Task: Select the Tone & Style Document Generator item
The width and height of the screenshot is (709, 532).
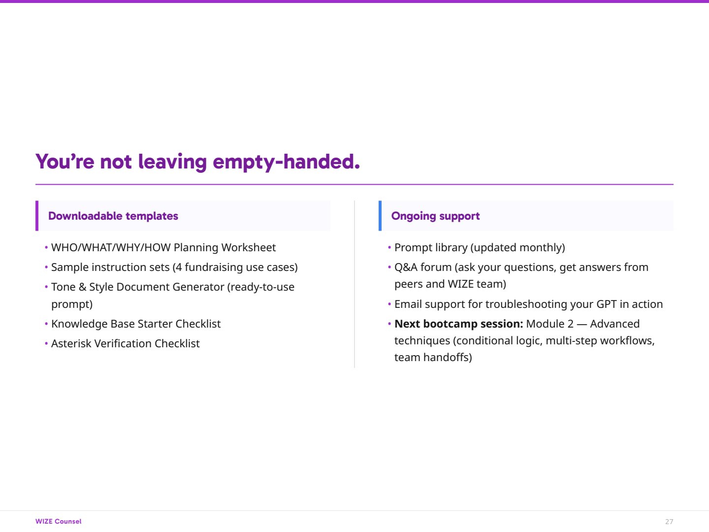Action: click(172, 287)
